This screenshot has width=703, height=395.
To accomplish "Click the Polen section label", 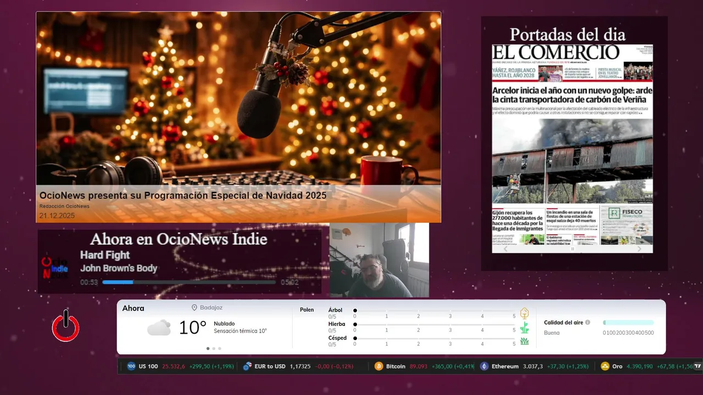I will point(307,310).
